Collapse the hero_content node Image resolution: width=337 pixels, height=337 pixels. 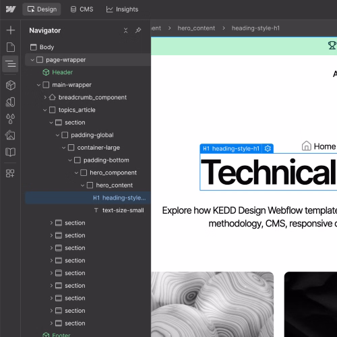point(83,185)
